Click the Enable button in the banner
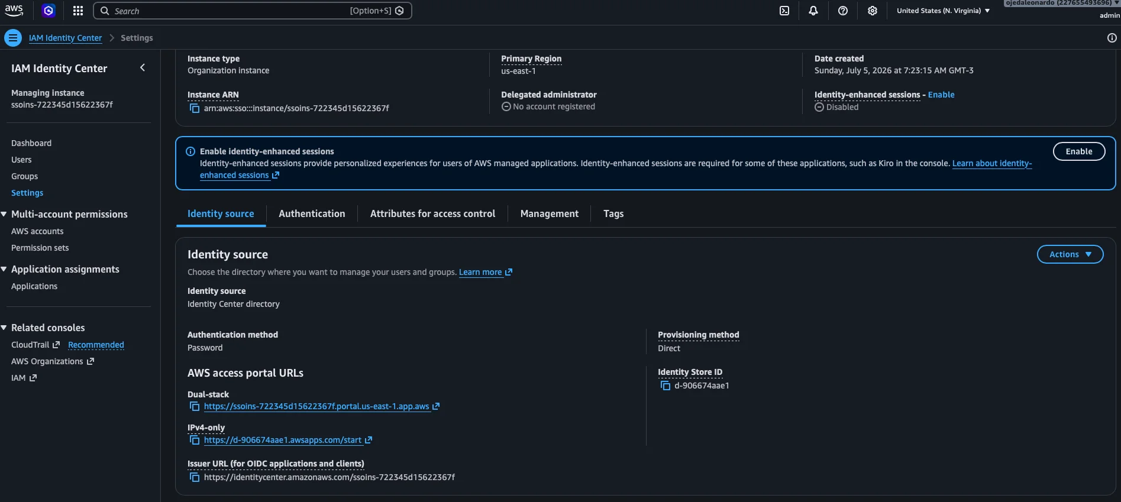1121x502 pixels. point(1079,151)
